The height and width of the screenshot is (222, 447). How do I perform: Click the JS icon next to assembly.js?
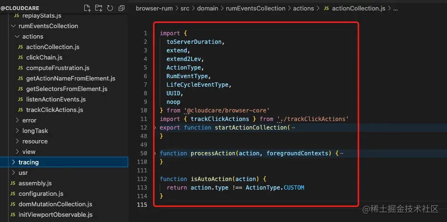12,183
